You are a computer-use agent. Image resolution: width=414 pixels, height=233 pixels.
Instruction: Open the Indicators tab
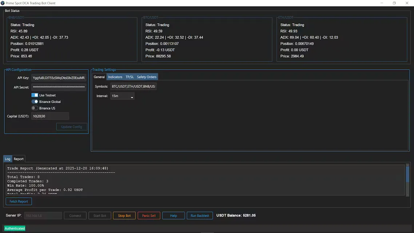click(x=115, y=77)
